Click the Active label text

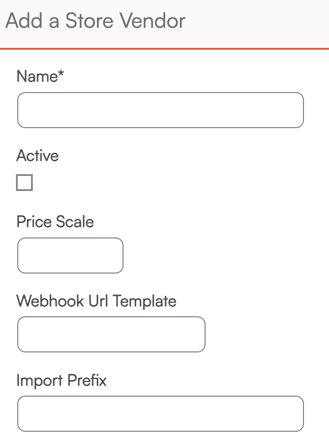coord(38,156)
